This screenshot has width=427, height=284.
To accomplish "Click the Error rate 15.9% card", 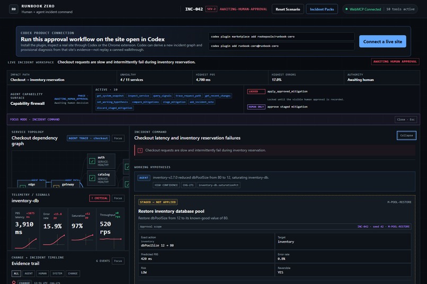I will coord(54,229).
